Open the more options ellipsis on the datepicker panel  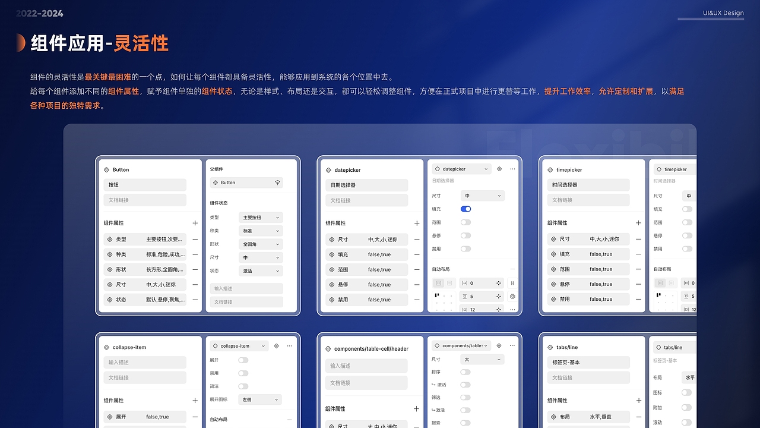pyautogui.click(x=512, y=169)
